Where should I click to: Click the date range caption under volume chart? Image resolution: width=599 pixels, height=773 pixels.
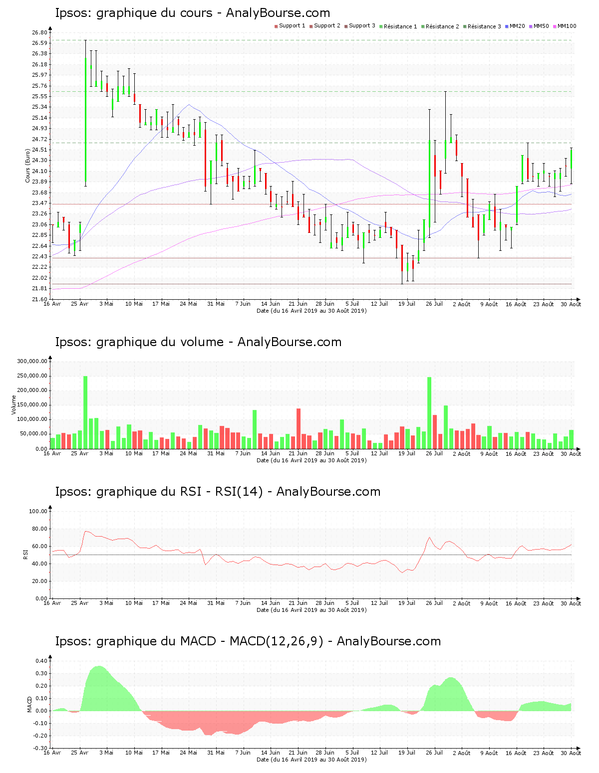[x=311, y=460]
